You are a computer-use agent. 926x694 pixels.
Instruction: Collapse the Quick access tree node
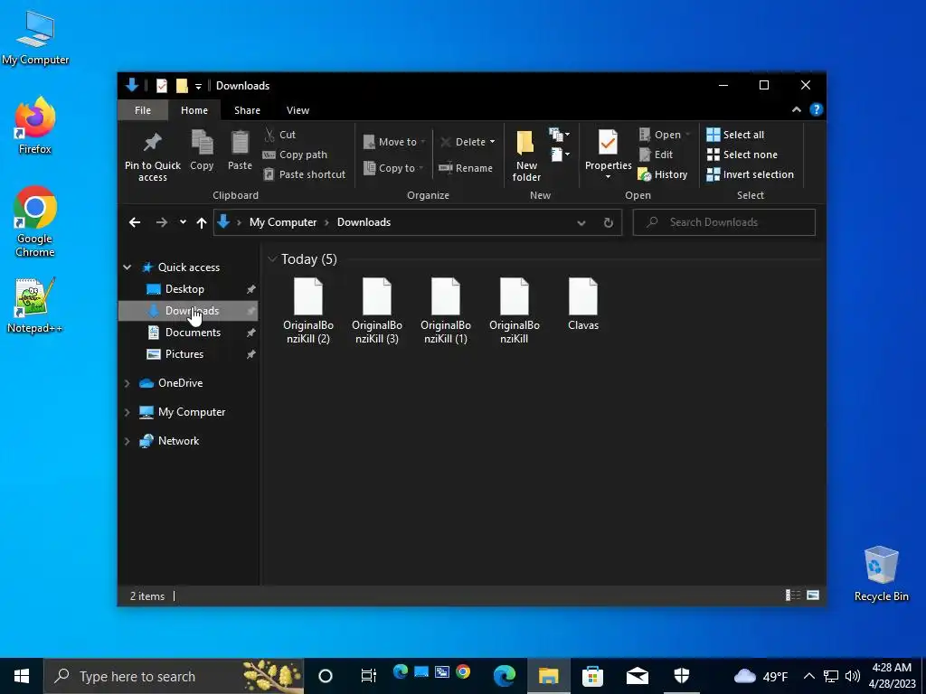(x=127, y=267)
